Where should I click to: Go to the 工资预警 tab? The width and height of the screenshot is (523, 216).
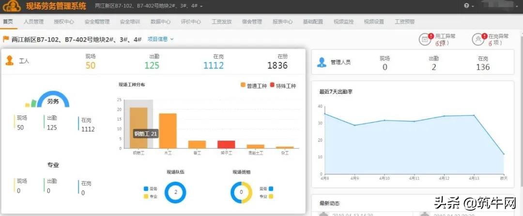pyautogui.click(x=404, y=22)
